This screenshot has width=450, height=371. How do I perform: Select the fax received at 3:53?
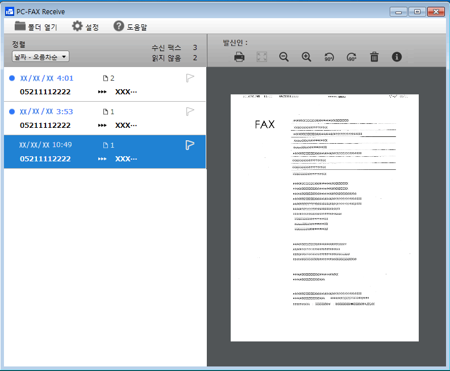105,118
